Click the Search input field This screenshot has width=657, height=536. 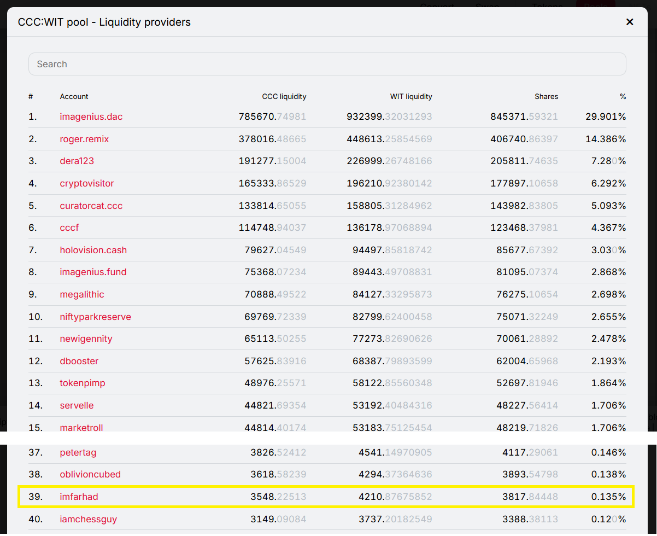tap(327, 64)
